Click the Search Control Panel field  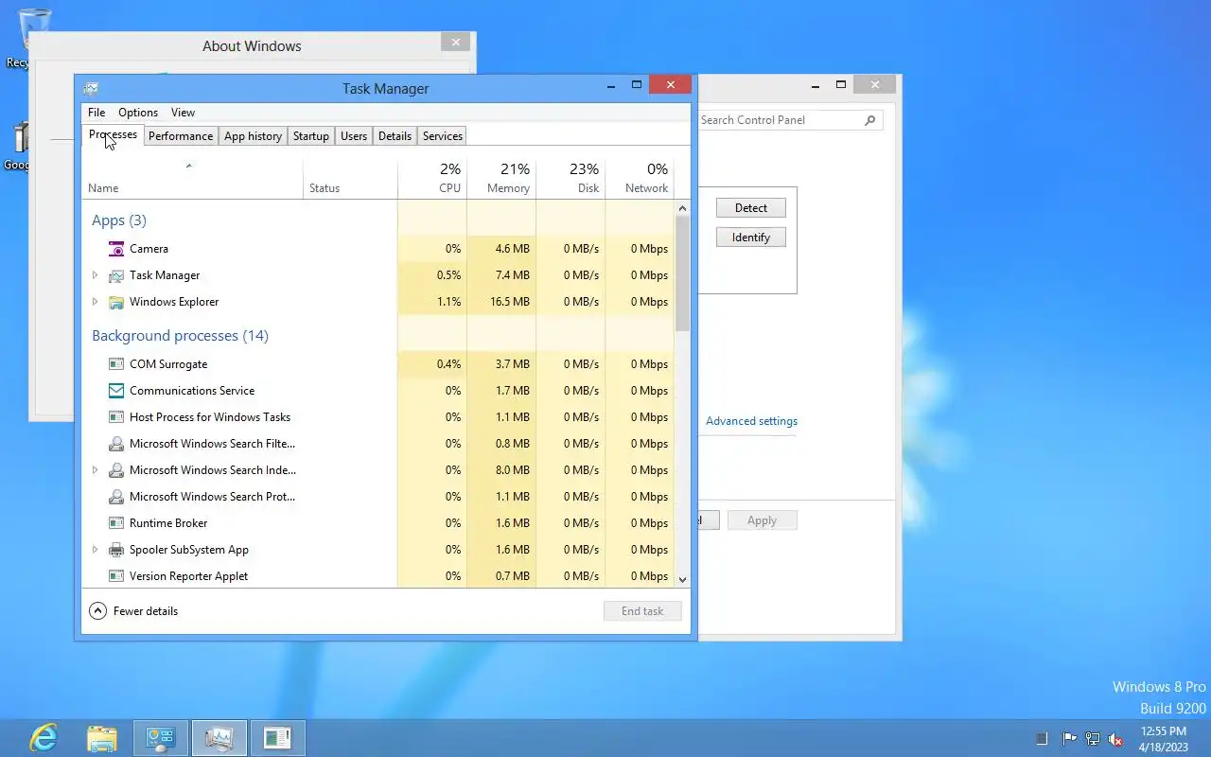[789, 120]
